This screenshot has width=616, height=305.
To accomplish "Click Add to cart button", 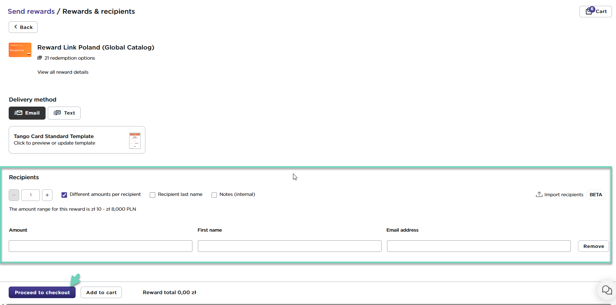I will [x=101, y=292].
